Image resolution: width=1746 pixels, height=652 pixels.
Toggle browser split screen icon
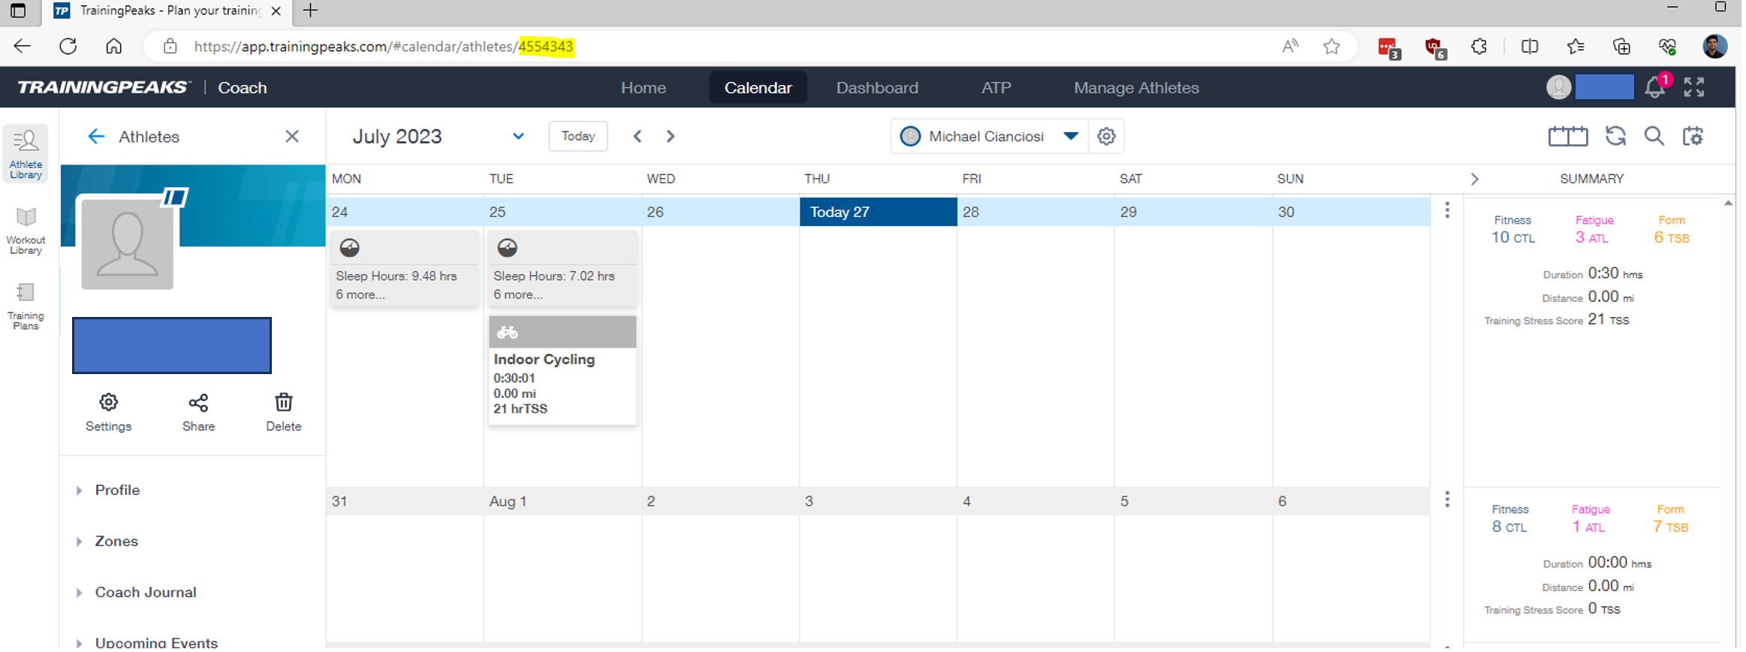[x=1529, y=47]
